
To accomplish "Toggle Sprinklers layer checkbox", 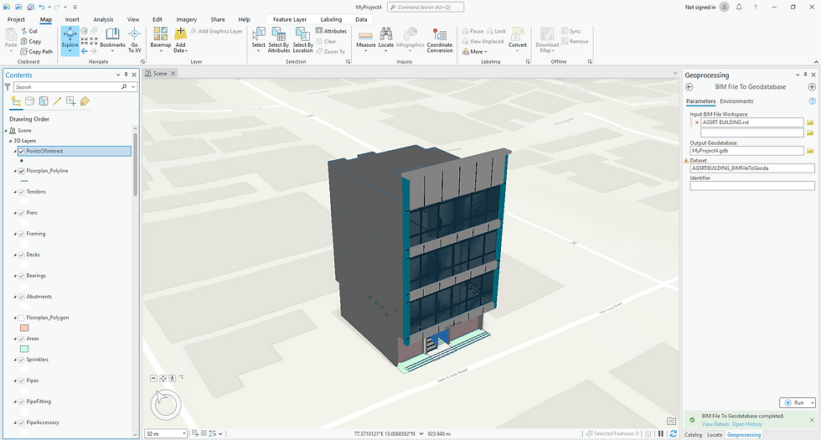I will [22, 360].
